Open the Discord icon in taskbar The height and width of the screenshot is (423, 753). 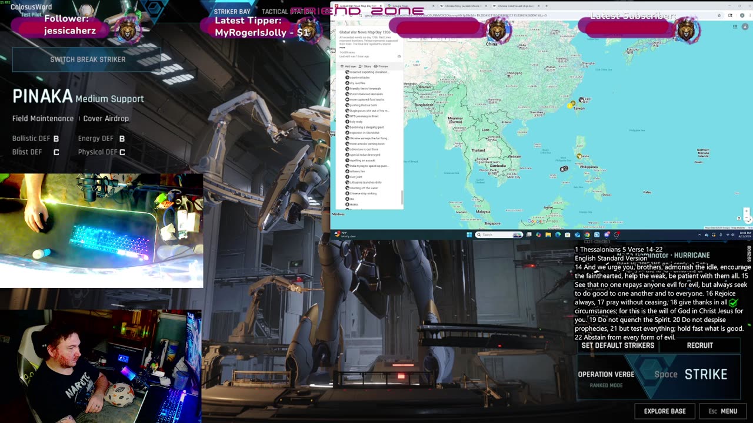coord(607,235)
